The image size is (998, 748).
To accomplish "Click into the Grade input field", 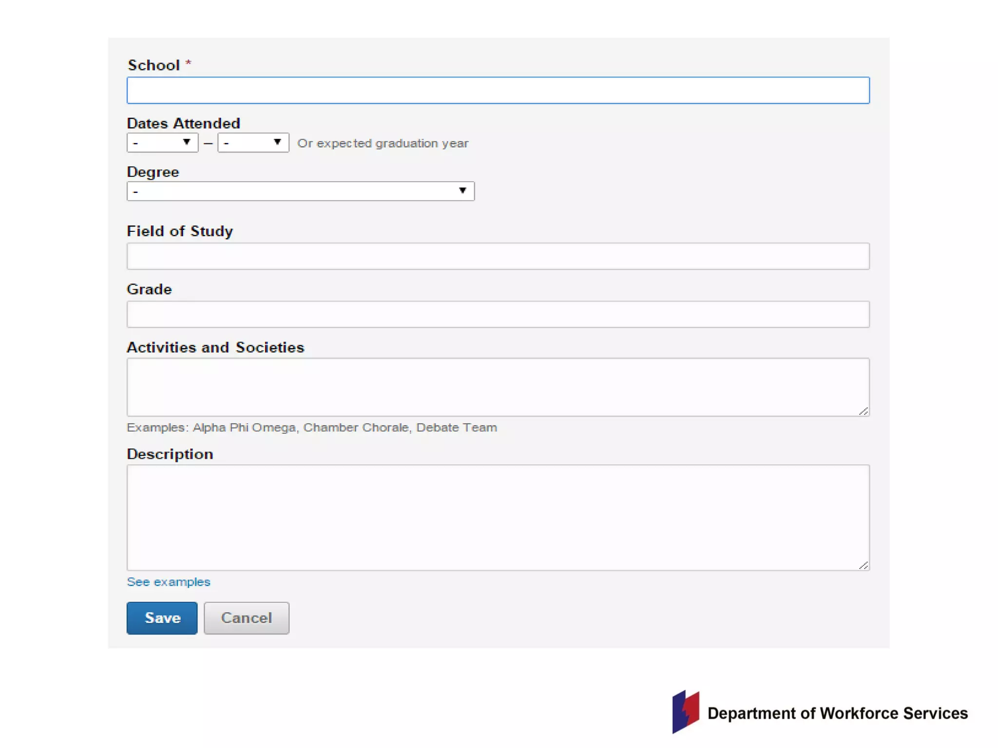I will (498, 314).
